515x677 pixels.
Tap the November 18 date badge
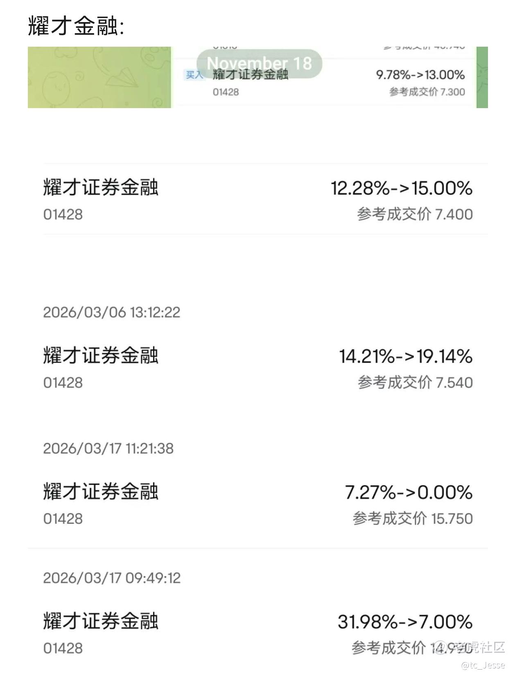click(x=259, y=64)
